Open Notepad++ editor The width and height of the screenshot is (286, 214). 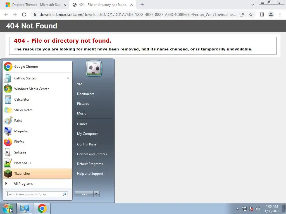tap(37, 163)
